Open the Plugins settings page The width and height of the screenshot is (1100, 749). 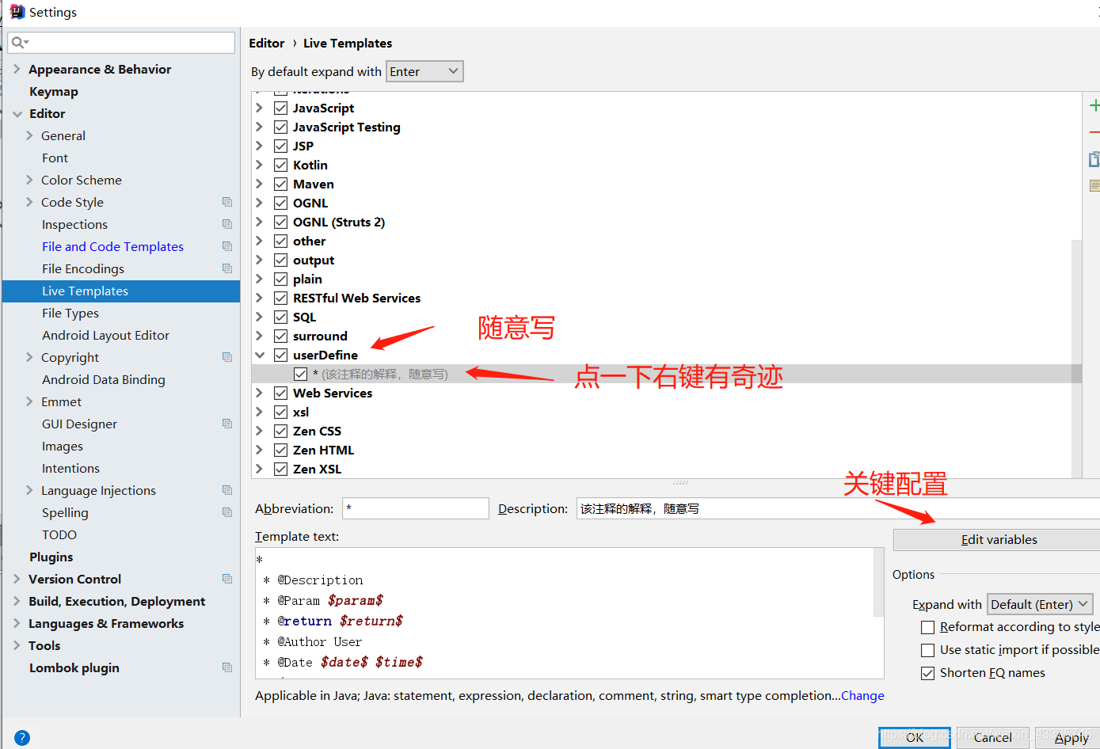51,557
